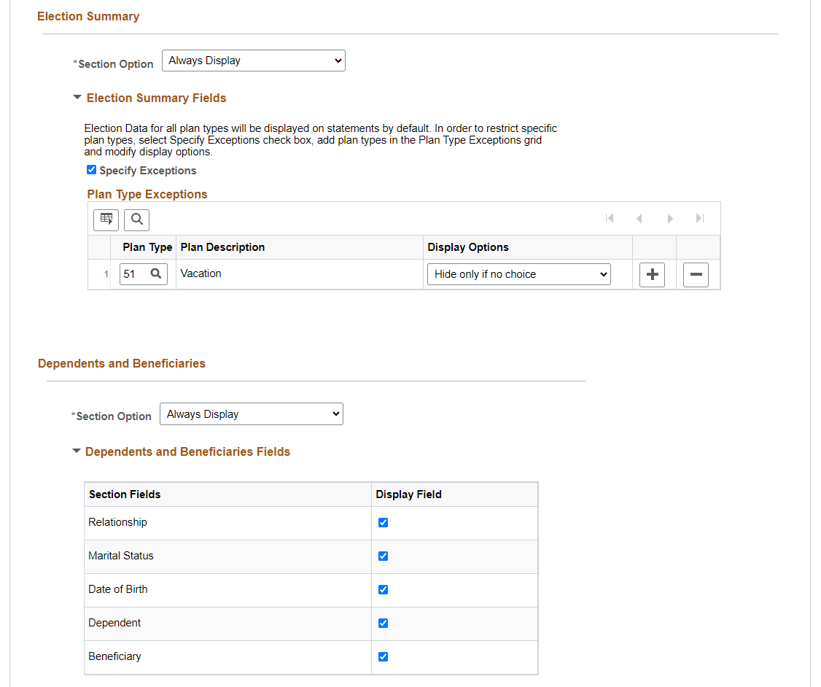Open Dependents and Beneficiaries Section Option dropdown

point(251,414)
